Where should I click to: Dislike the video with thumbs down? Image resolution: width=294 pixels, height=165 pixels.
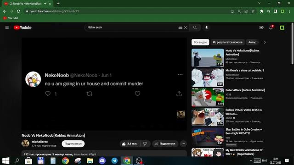[145, 143]
